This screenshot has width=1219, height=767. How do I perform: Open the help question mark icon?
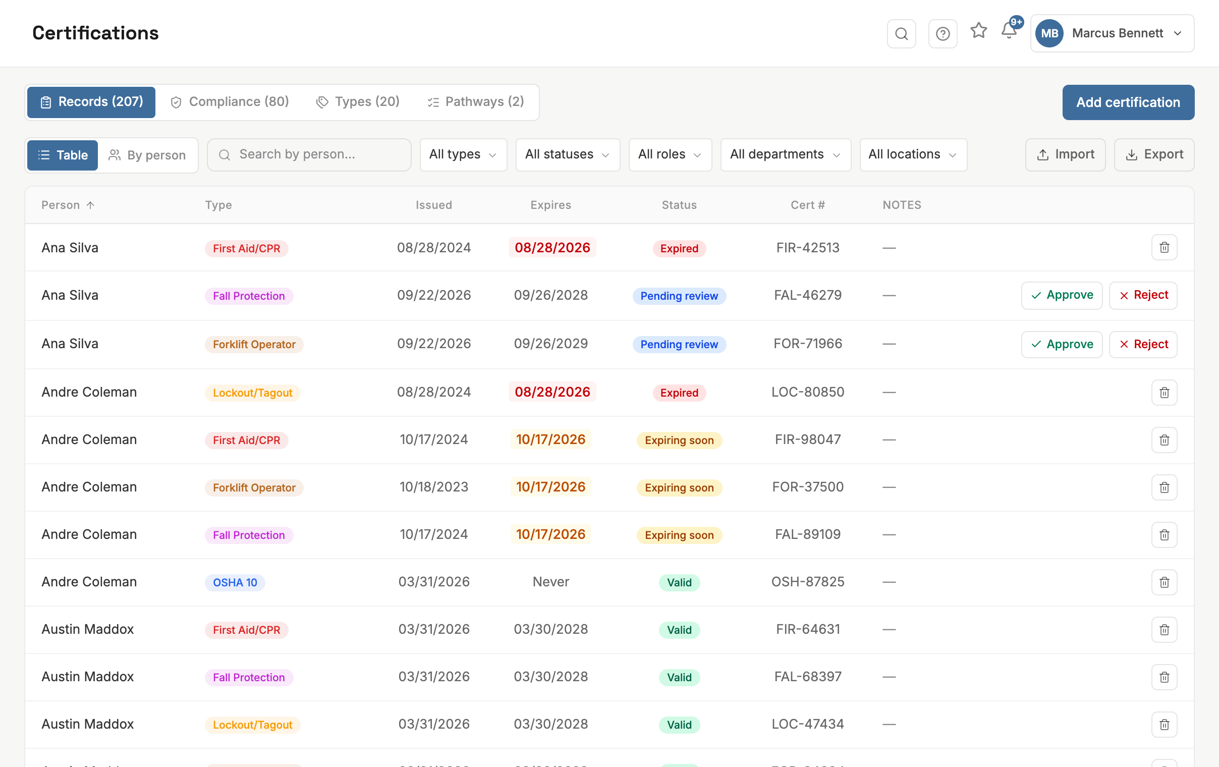(942, 33)
